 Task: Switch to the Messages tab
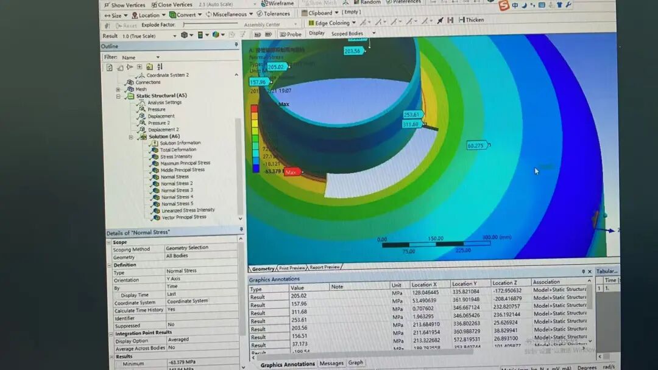point(331,363)
